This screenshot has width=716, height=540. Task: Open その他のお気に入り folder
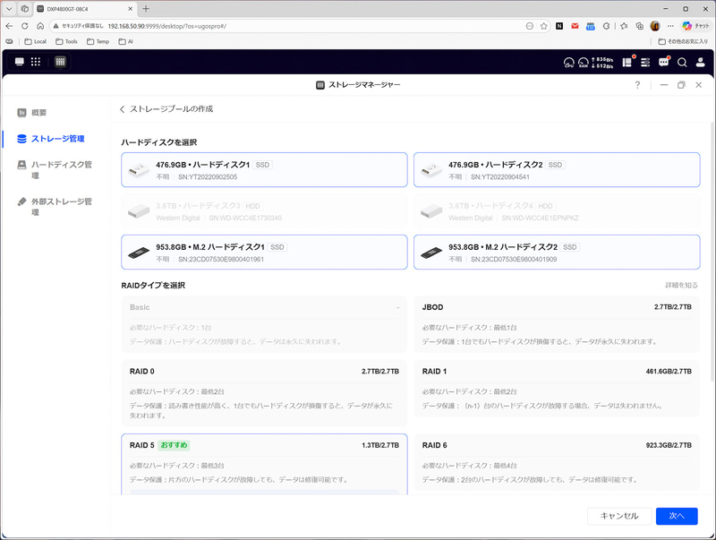(x=683, y=41)
